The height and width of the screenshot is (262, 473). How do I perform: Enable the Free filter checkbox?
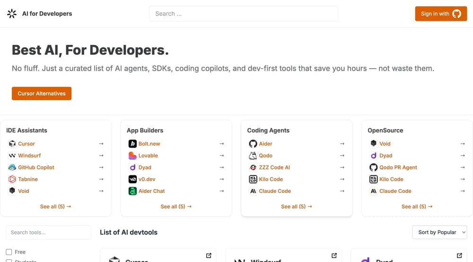pyautogui.click(x=9, y=252)
